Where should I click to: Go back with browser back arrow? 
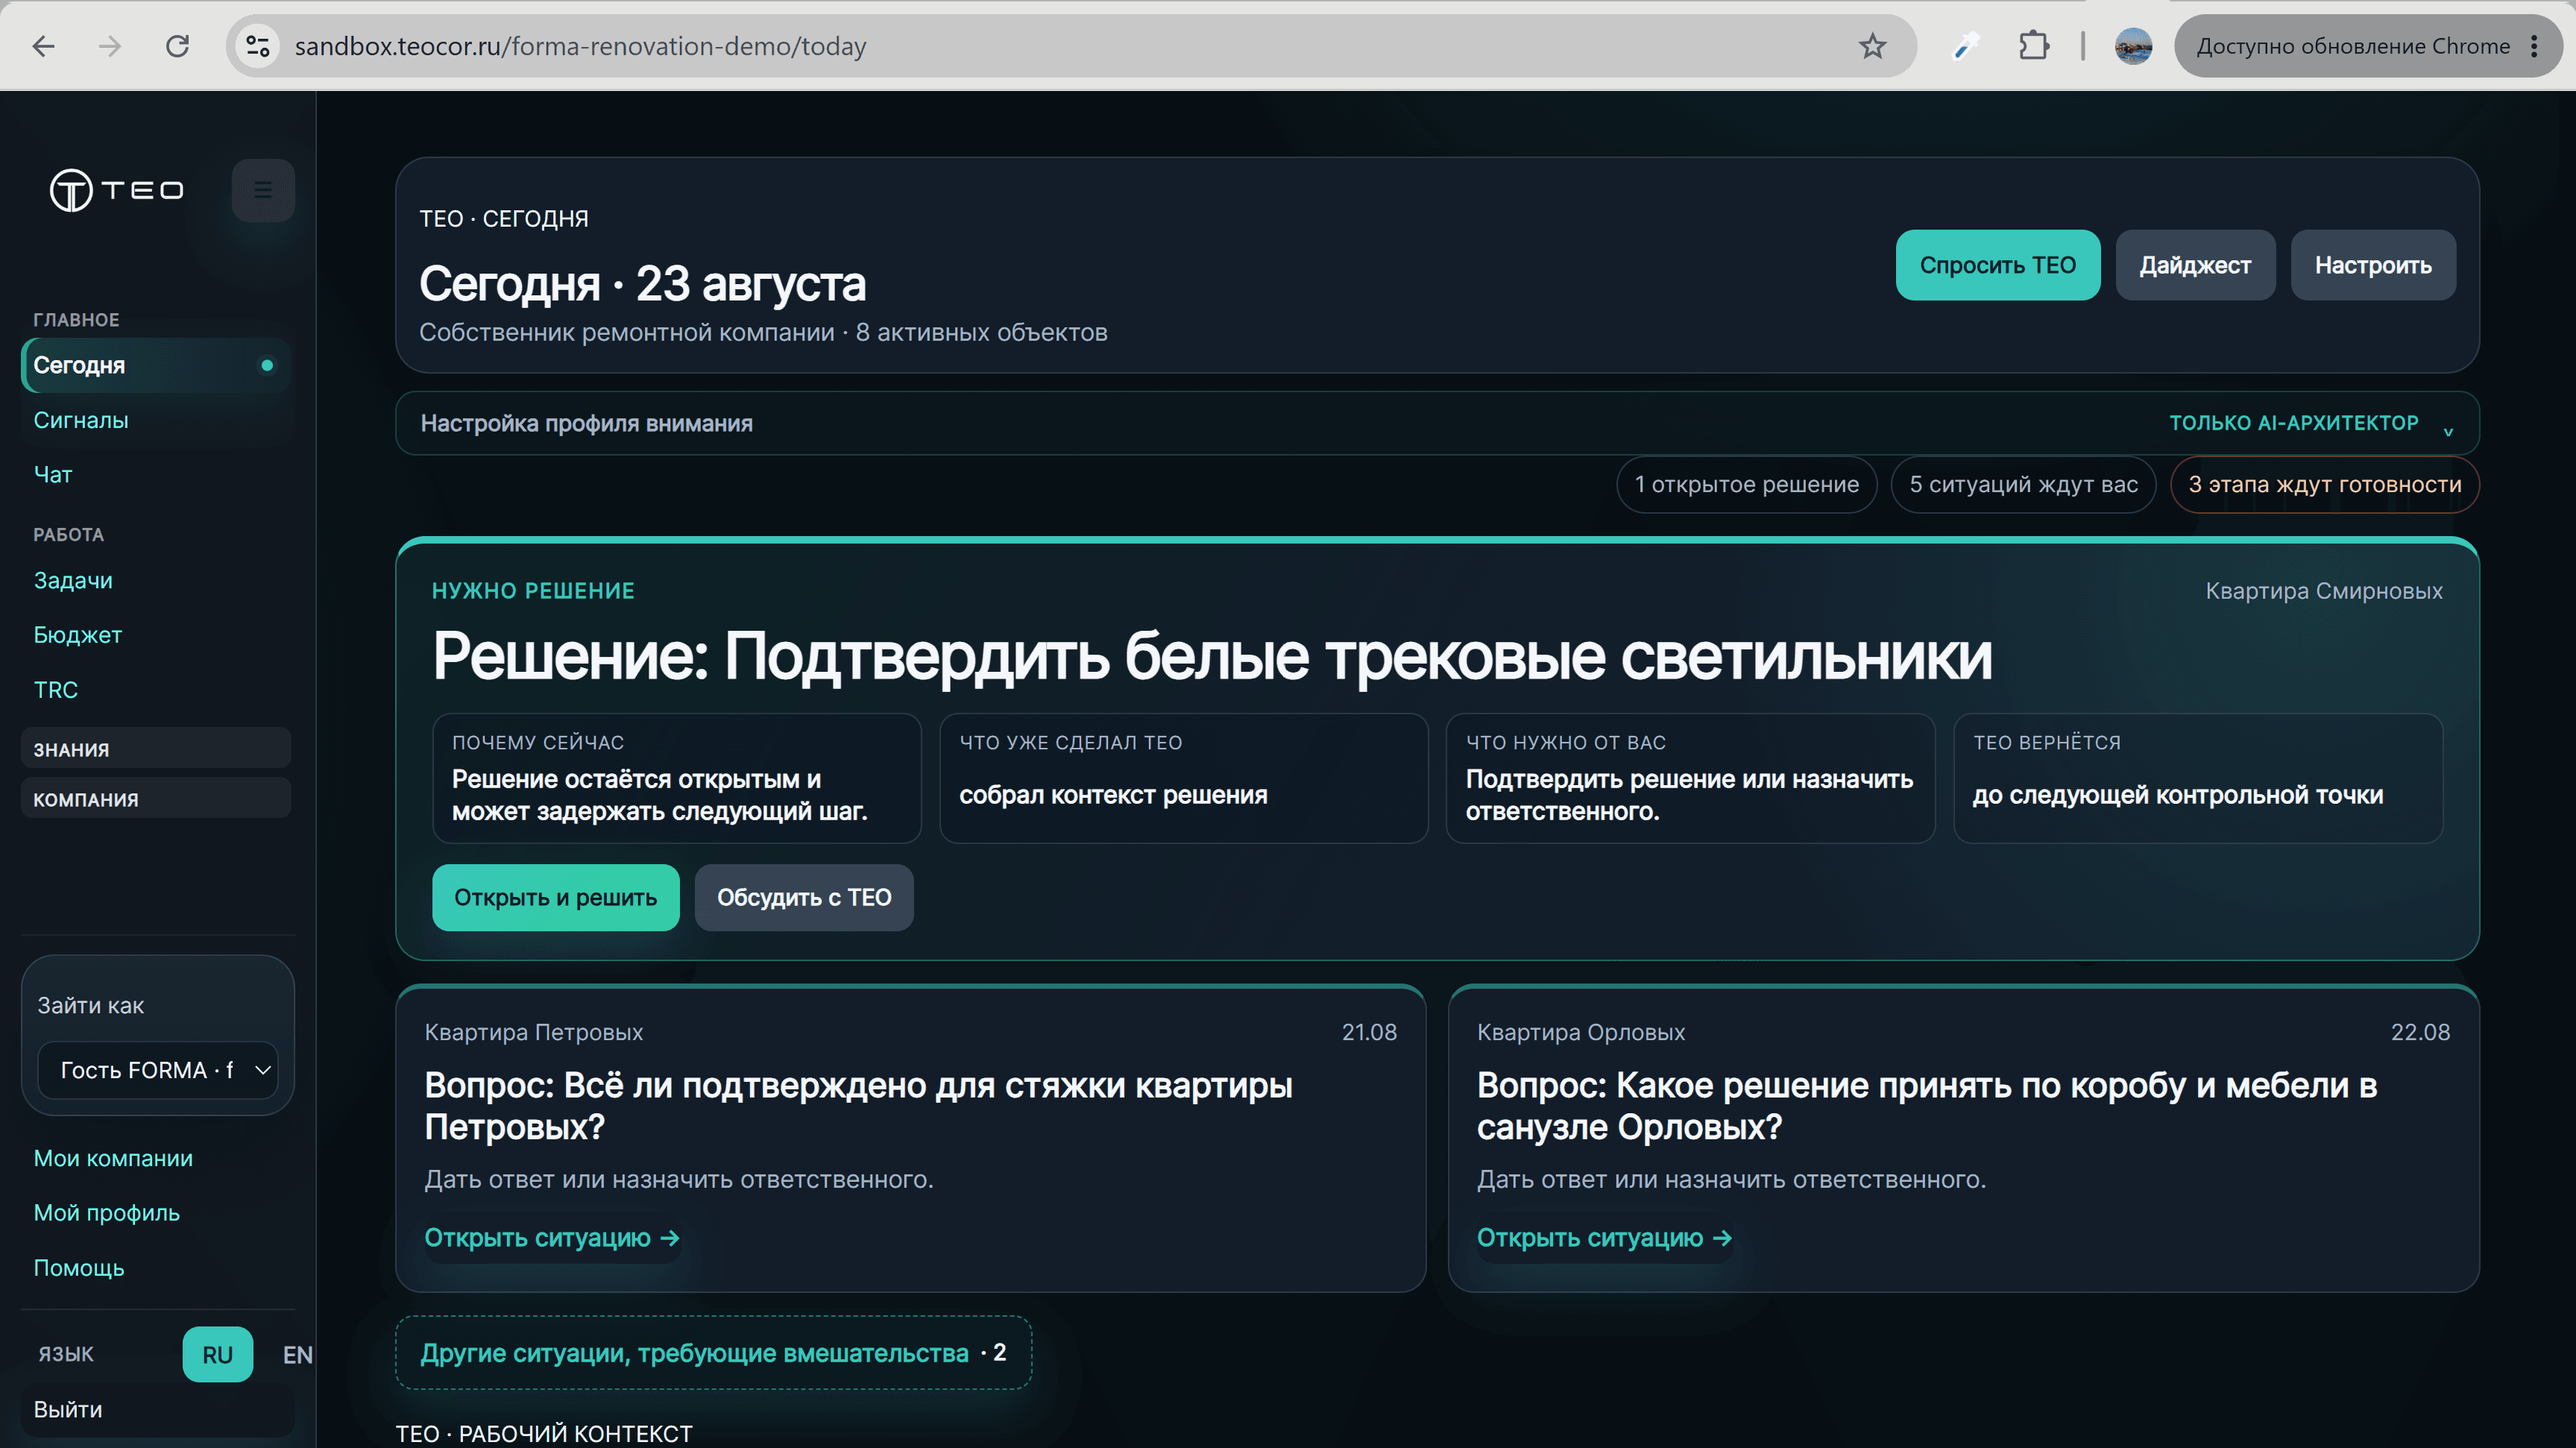coord(43,46)
